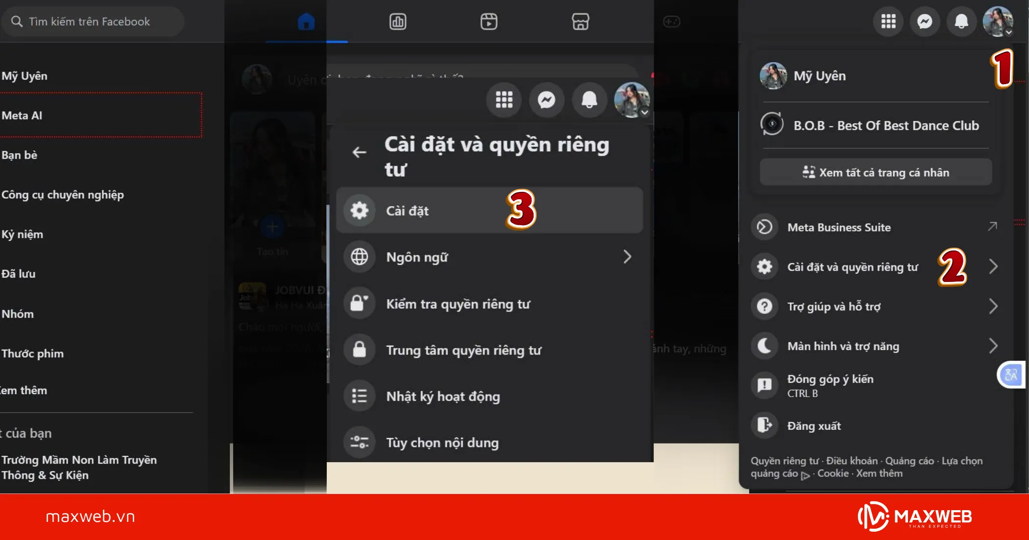
Task: Expand Cài đặt và quyền riêng tư chevron
Action: pos(993,266)
